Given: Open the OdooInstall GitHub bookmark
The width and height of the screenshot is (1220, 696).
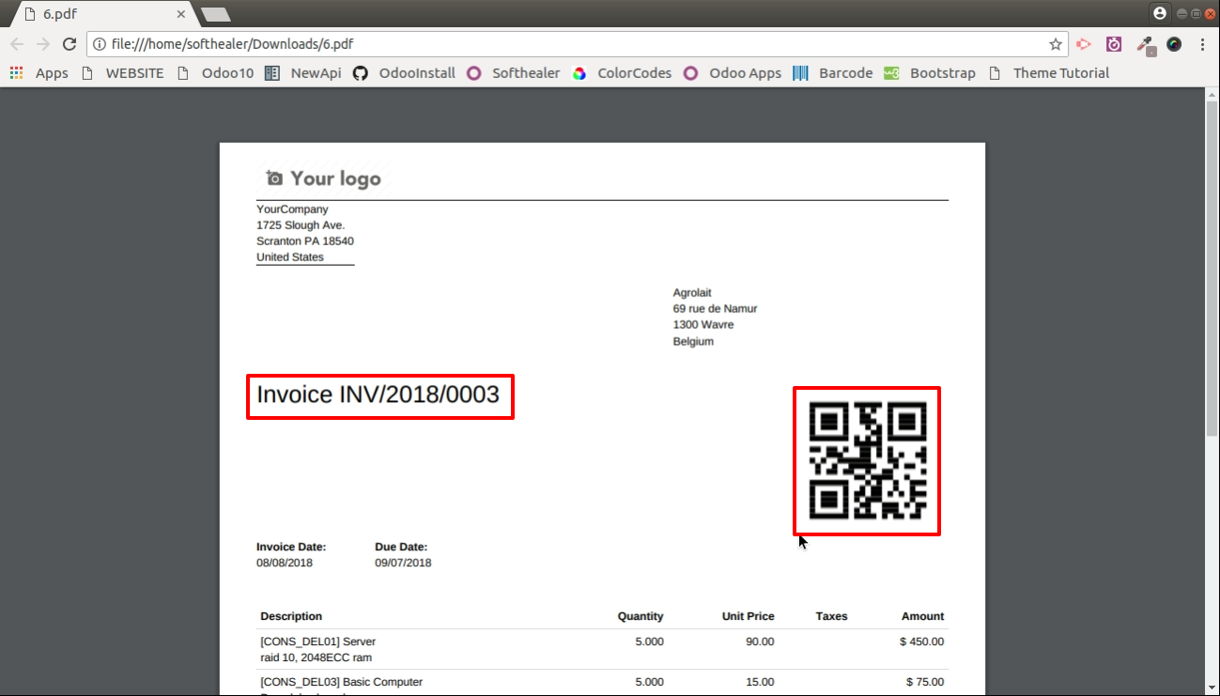Looking at the screenshot, I should pos(404,73).
